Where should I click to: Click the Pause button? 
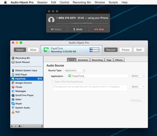coord(125,50)
